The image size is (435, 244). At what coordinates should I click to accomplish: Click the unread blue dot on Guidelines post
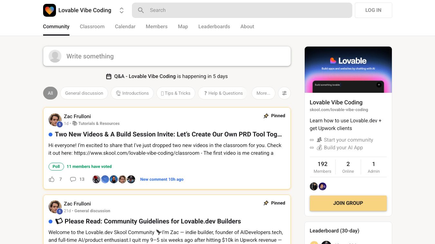51,222
